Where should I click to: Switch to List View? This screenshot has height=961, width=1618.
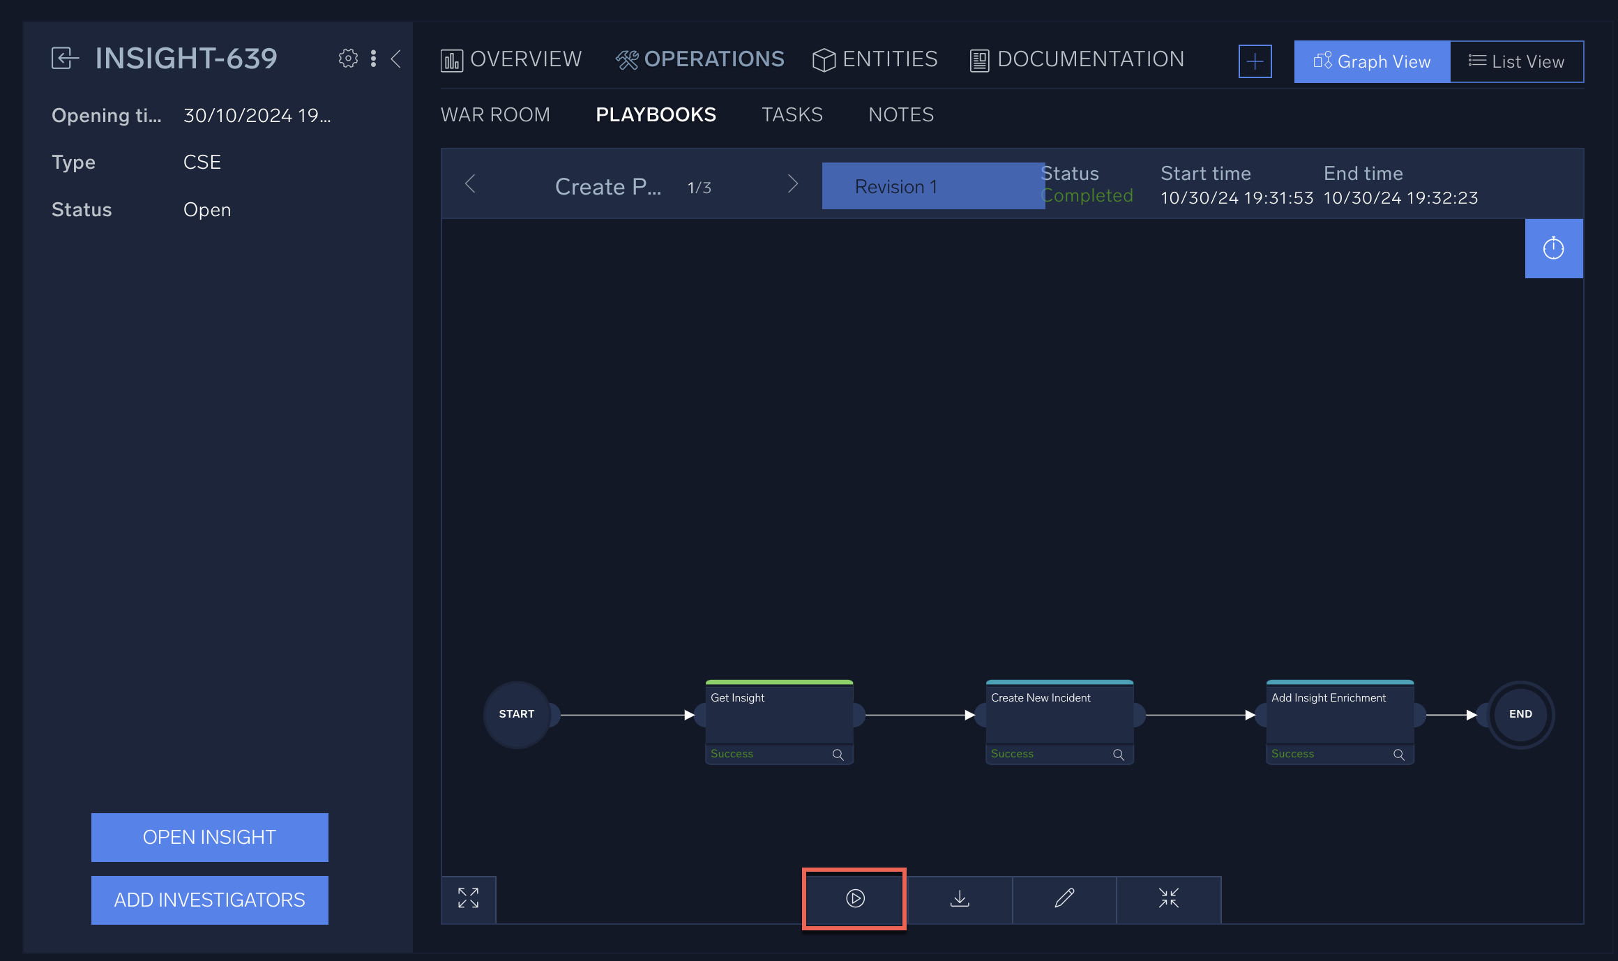point(1517,61)
